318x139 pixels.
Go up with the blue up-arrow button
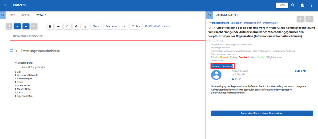coord(17,26)
